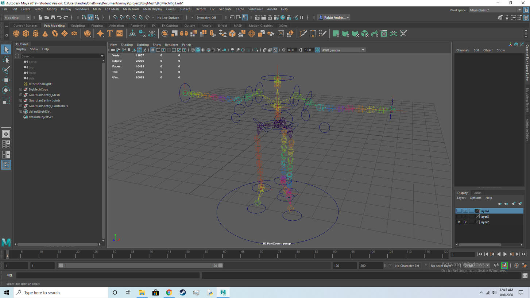Switch to the Rigging shelf tab
Image resolution: width=530 pixels, height=298 pixels.
pos(97,26)
